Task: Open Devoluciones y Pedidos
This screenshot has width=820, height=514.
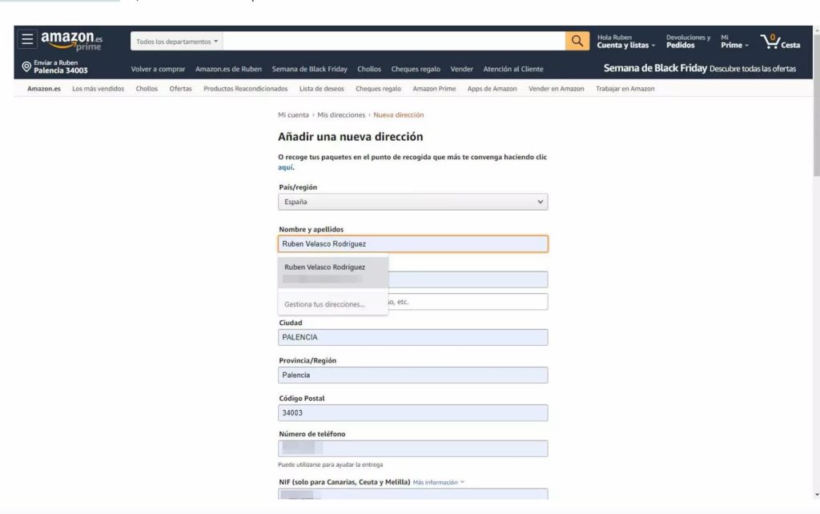Action: tap(688, 42)
